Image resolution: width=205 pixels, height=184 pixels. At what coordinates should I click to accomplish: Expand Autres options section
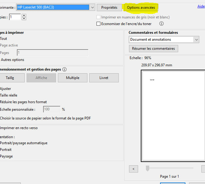click(13, 60)
